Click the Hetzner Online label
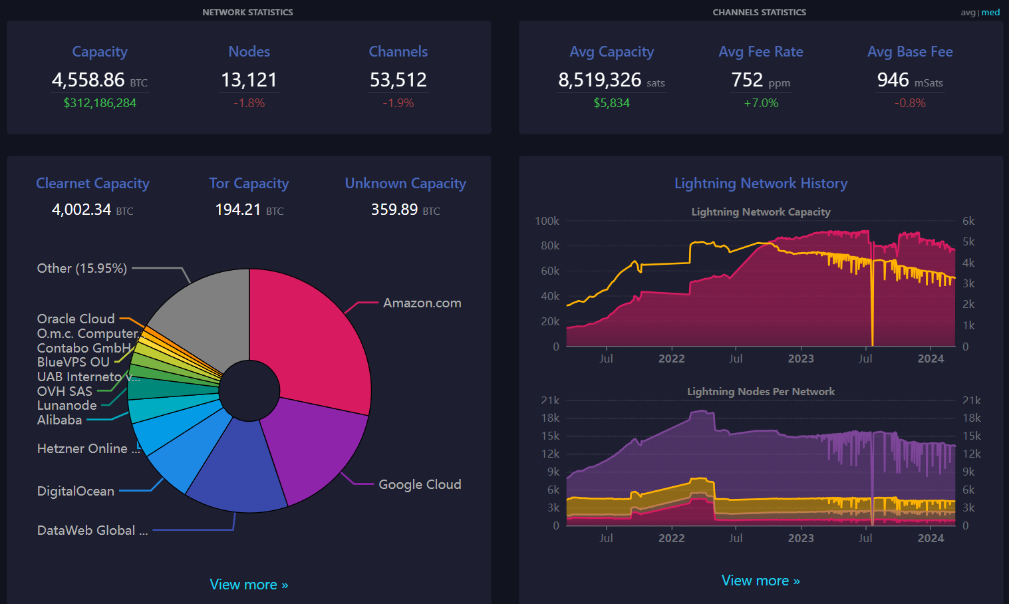Screen dimensions: 1009x604 (88, 448)
